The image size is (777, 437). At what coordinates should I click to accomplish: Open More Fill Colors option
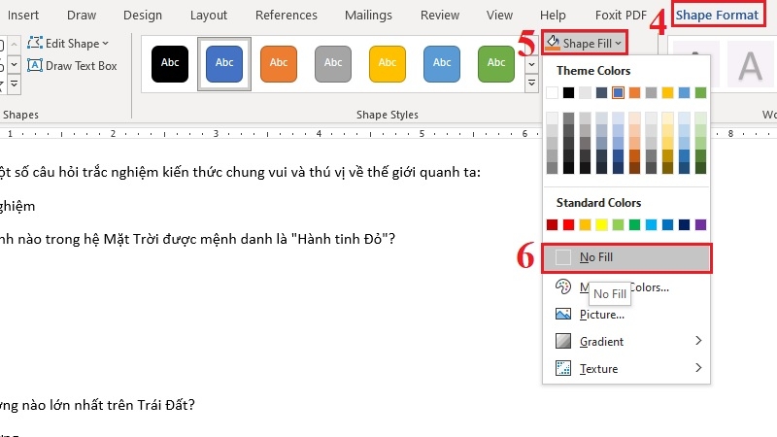pyautogui.click(x=626, y=287)
